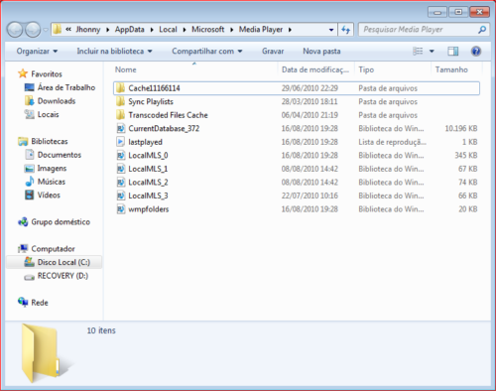Toggle the preview pane icon
496x391 pixels.
coord(452,52)
